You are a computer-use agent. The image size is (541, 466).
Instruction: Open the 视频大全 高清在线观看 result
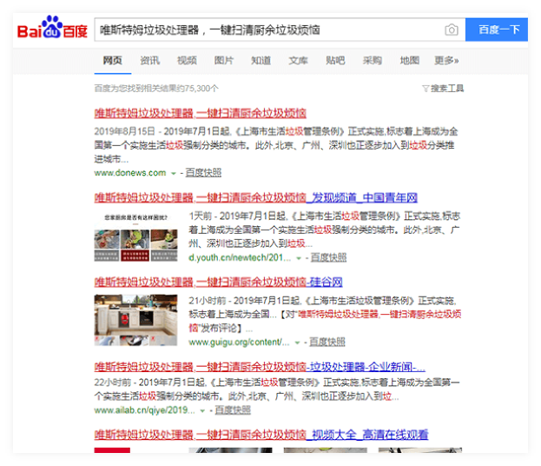pos(261,435)
